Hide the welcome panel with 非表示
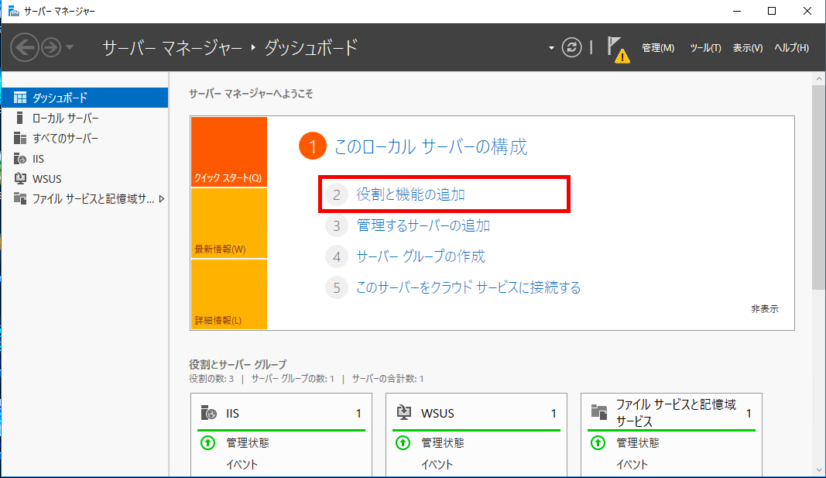This screenshot has height=478, width=826. click(764, 309)
